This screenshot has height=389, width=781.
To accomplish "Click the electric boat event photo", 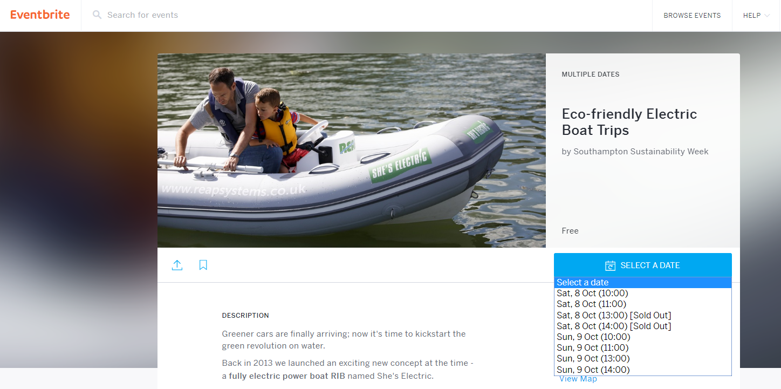I will tap(352, 151).
